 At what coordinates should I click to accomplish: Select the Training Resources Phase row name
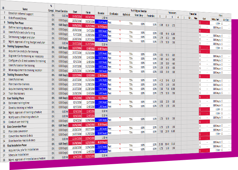23,74
